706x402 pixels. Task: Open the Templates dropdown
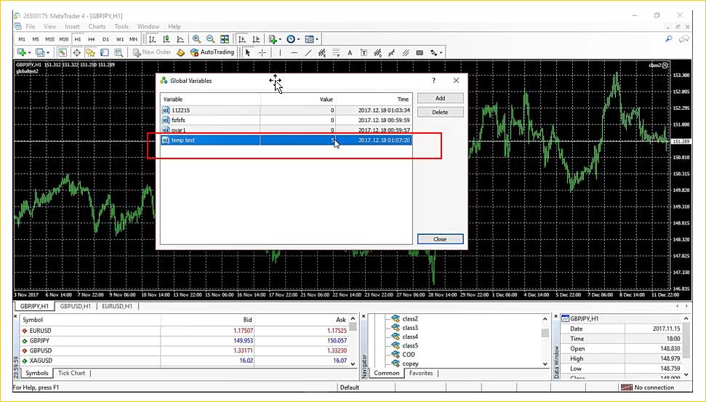click(x=312, y=39)
